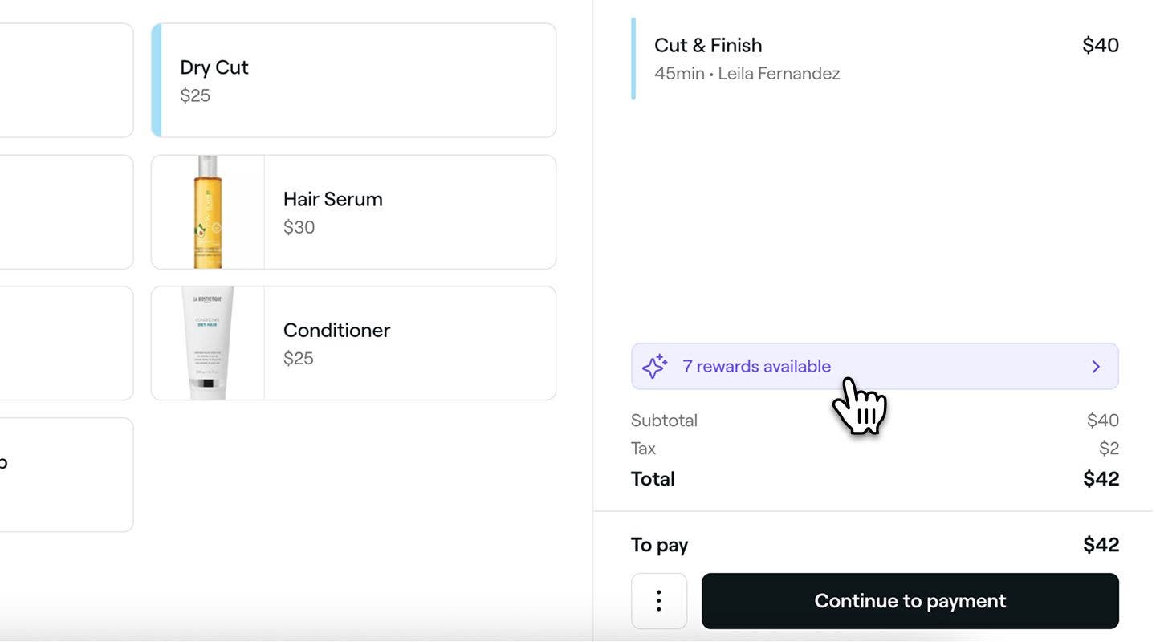Click the $30 Hair Serum price
The width and height of the screenshot is (1156, 642).
pos(299,227)
